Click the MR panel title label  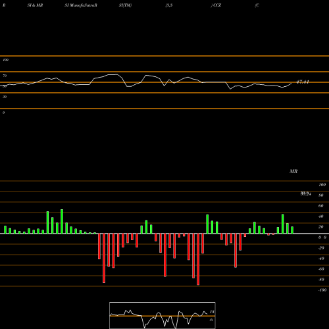(x=293, y=171)
